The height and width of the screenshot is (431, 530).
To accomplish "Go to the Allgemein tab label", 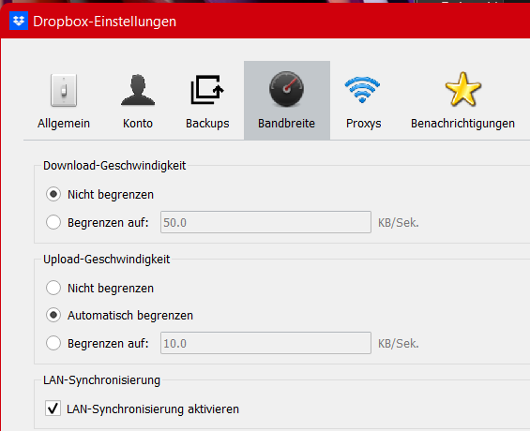I will 64,124.
